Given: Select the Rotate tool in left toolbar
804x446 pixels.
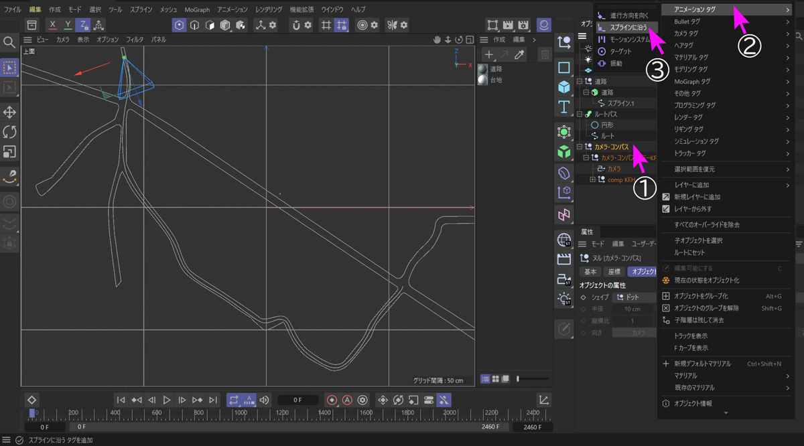Looking at the screenshot, I should point(9,132).
